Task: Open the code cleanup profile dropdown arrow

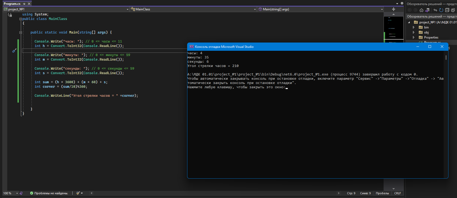Action: point(82,193)
